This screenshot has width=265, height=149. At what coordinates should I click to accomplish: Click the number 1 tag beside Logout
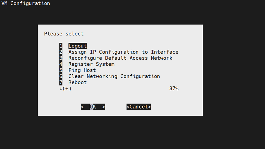coord(61,46)
